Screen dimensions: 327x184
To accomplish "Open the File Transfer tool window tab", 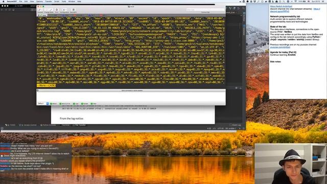I will point(79,125).
